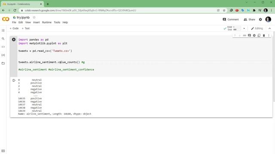Image resolution: width=275 pixels, height=154 pixels.
Task: Open find and replace sidebar
Action: pos(3,38)
